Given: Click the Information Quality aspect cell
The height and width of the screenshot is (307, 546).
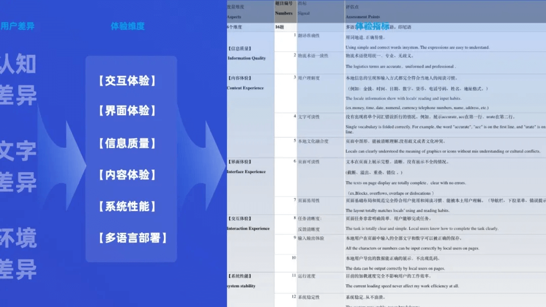Looking at the screenshot, I should point(247,58).
